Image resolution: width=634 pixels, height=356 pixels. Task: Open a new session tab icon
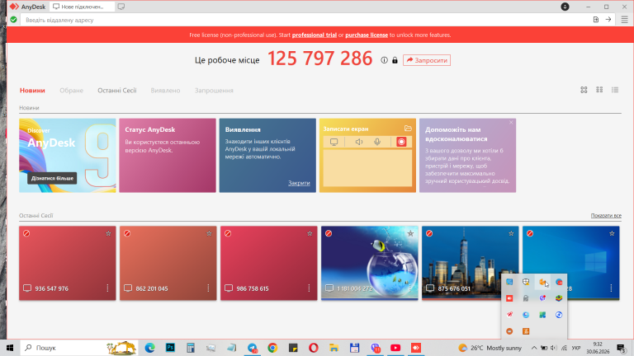point(121,7)
